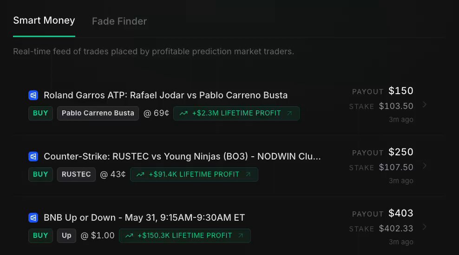Click the BUY tag on the Roland Garros trade
Screen dimensions: 459x255
point(40,113)
